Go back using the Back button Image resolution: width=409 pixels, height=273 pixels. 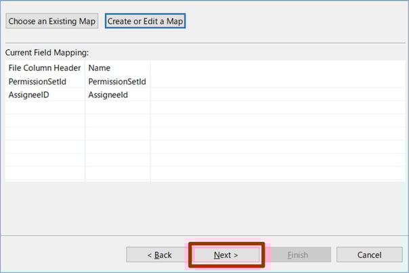pyautogui.click(x=159, y=255)
